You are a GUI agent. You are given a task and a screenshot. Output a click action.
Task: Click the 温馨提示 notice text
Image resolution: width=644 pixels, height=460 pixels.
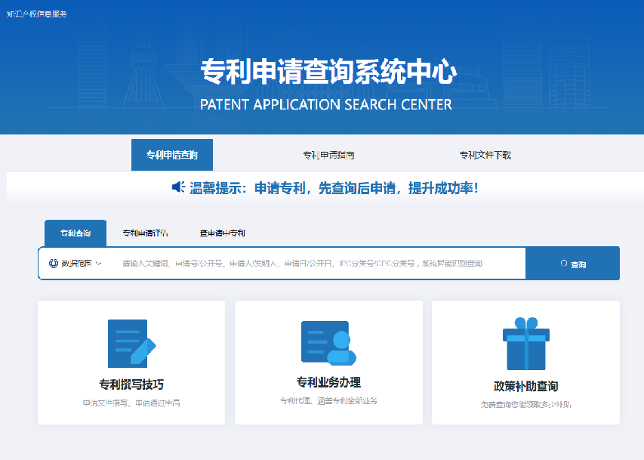click(x=334, y=188)
